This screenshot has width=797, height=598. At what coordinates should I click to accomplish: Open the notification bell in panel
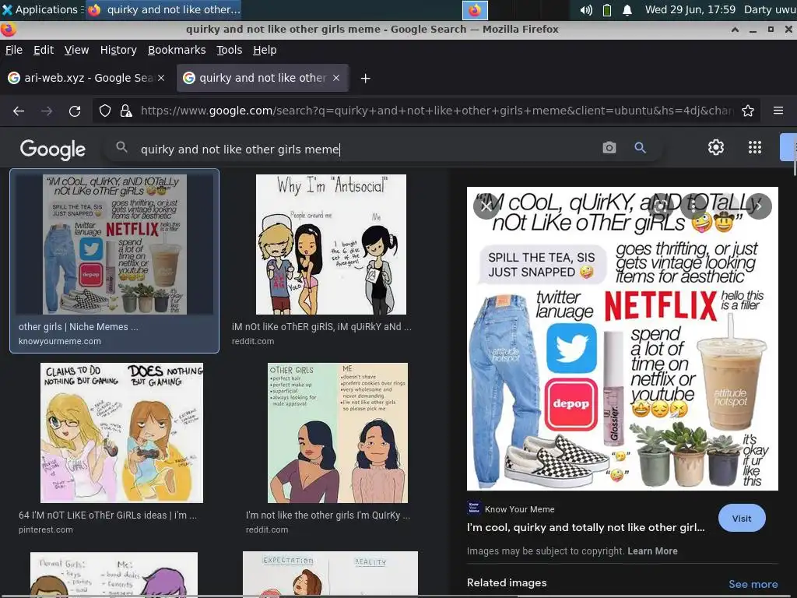[627, 10]
